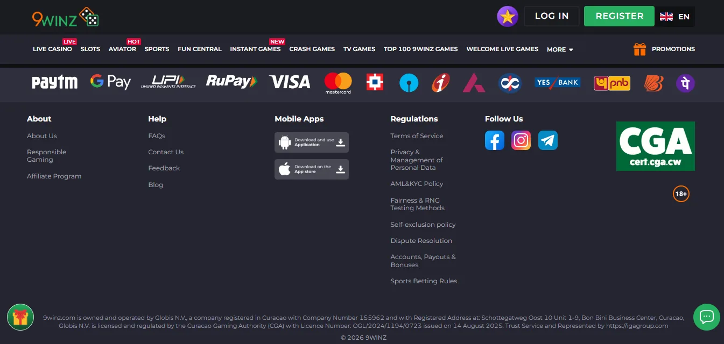The image size is (724, 344).
Task: Open the Self-exclusion policy link
Action: [423, 225]
